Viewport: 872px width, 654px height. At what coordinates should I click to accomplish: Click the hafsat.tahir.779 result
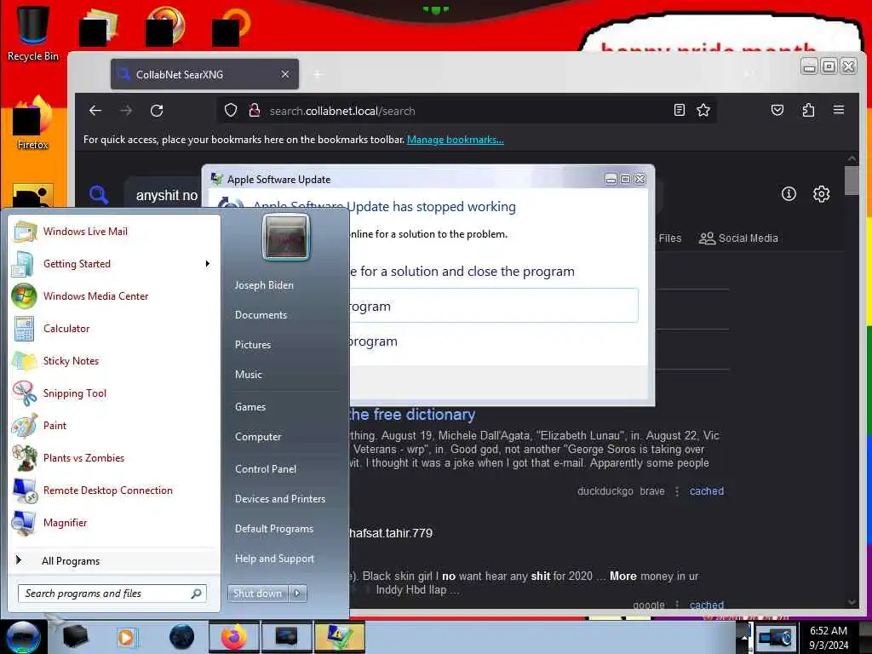tap(390, 533)
